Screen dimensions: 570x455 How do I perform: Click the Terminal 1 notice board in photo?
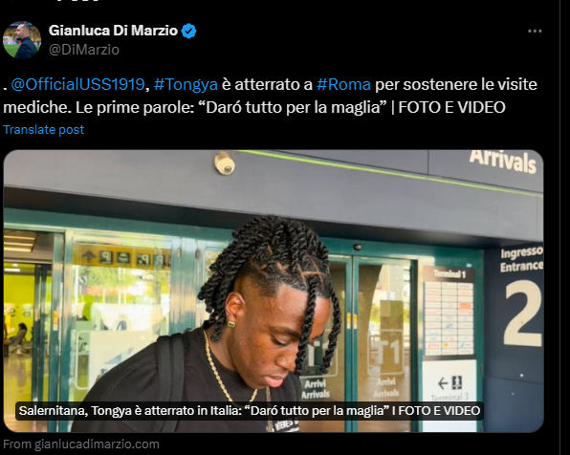coord(449,313)
